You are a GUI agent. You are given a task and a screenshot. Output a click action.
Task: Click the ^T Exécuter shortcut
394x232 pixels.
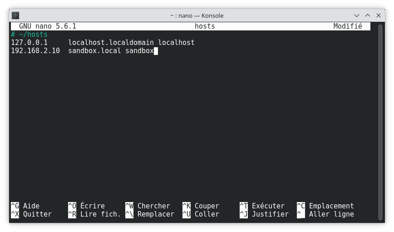(262, 206)
